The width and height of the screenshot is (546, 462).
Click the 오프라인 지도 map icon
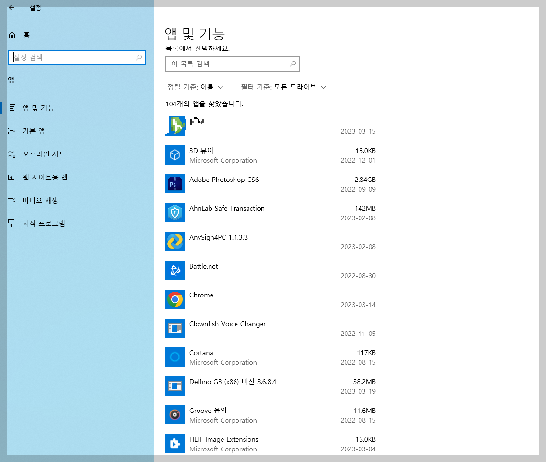pyautogui.click(x=12, y=154)
